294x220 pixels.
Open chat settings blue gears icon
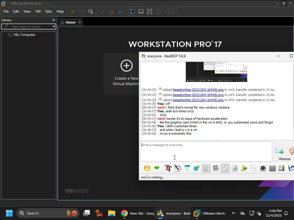coord(196,168)
